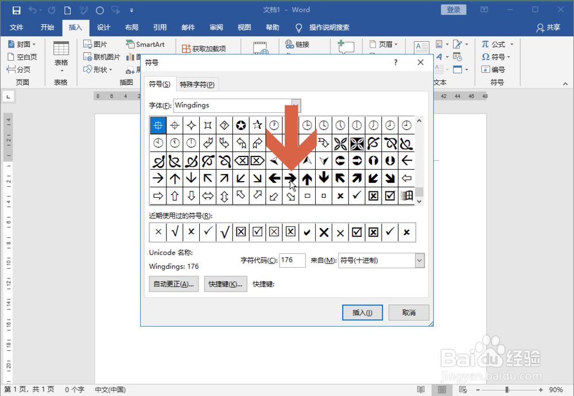Insert numbering with the 编号 icon

(x=495, y=69)
